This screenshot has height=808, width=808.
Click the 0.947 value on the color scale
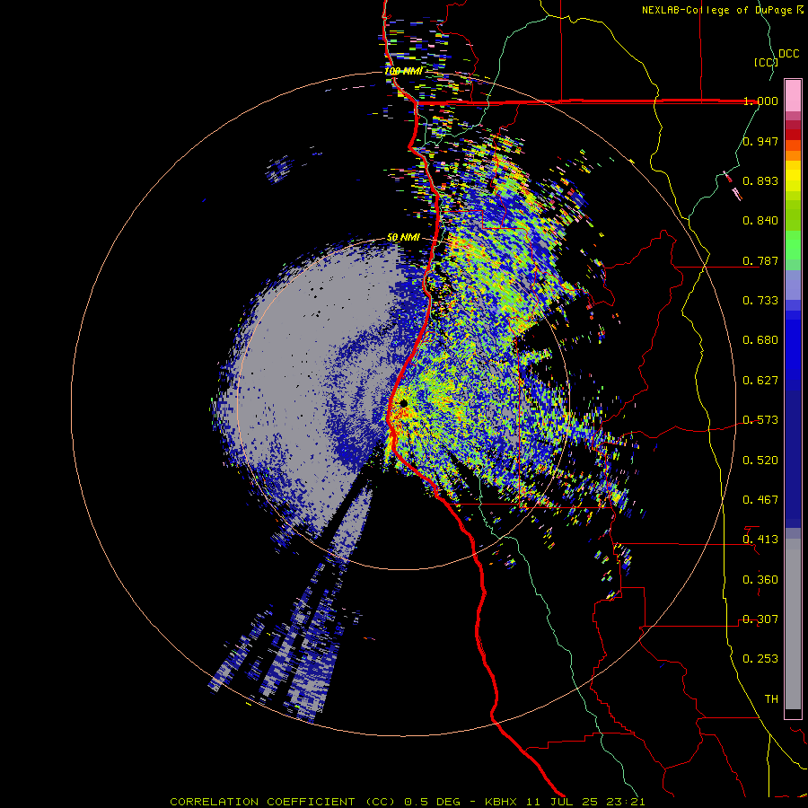(760, 141)
